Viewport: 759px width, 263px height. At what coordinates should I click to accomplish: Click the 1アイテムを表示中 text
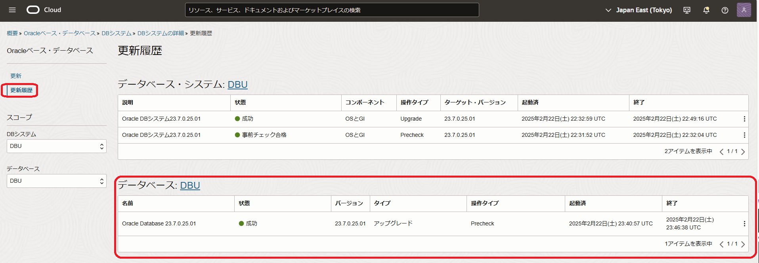688,244
